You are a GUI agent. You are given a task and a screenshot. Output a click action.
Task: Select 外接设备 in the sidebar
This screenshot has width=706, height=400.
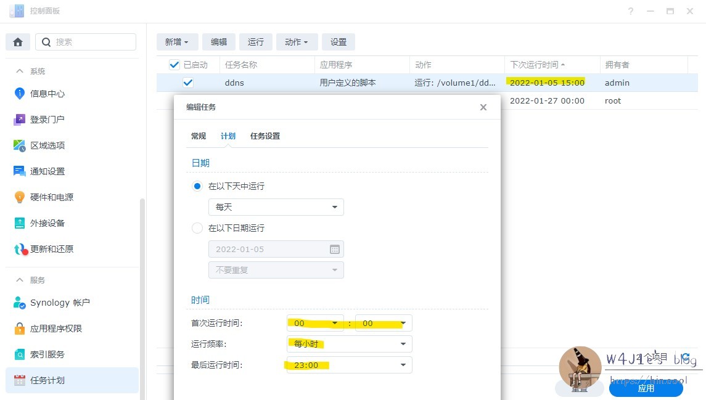click(51, 223)
